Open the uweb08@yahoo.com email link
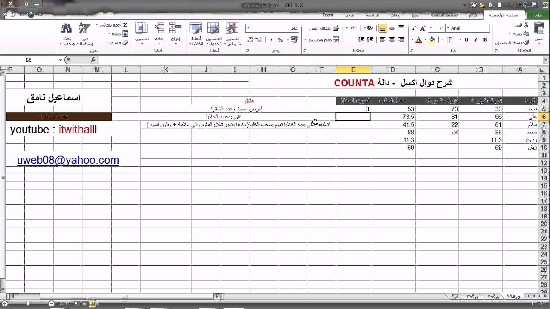This screenshot has height=309, width=550. tap(68, 160)
